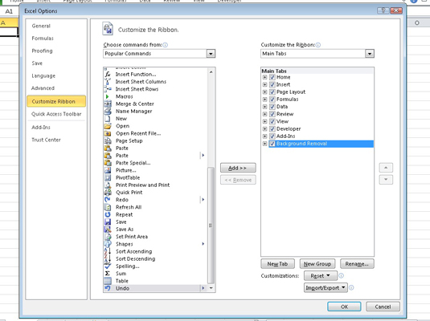Uncheck the Insert tab checkbox
The height and width of the screenshot is (321, 430).
272,84
